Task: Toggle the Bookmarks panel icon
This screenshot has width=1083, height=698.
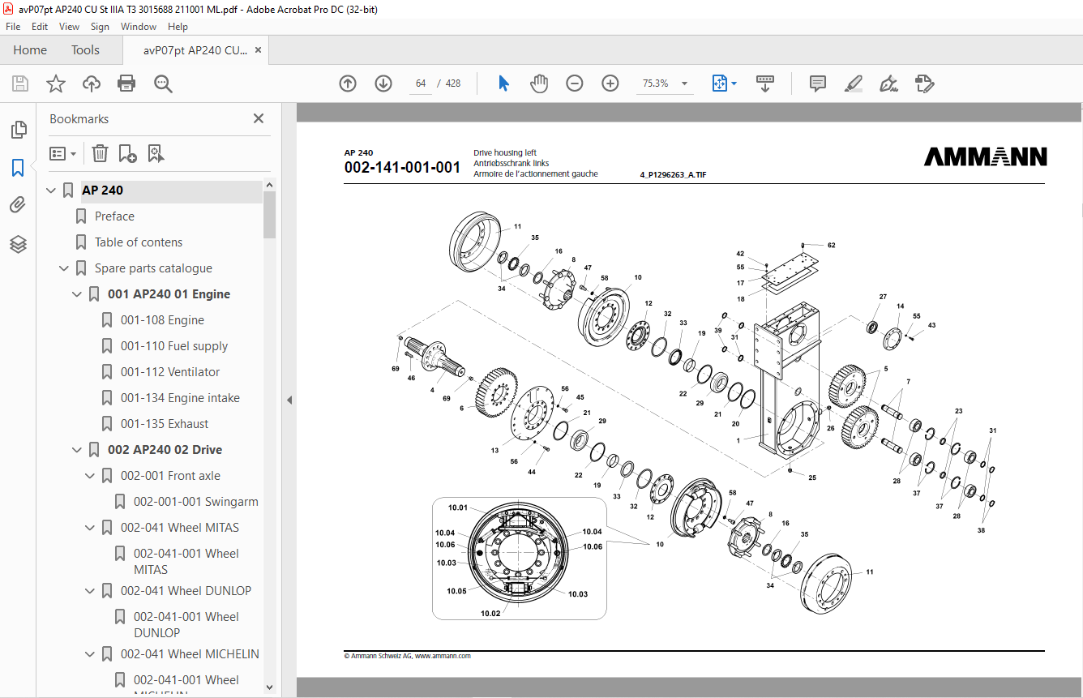Action: (x=18, y=168)
